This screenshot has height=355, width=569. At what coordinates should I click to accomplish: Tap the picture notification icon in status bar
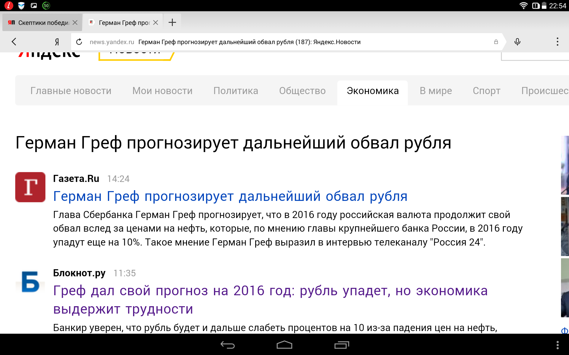34,6
